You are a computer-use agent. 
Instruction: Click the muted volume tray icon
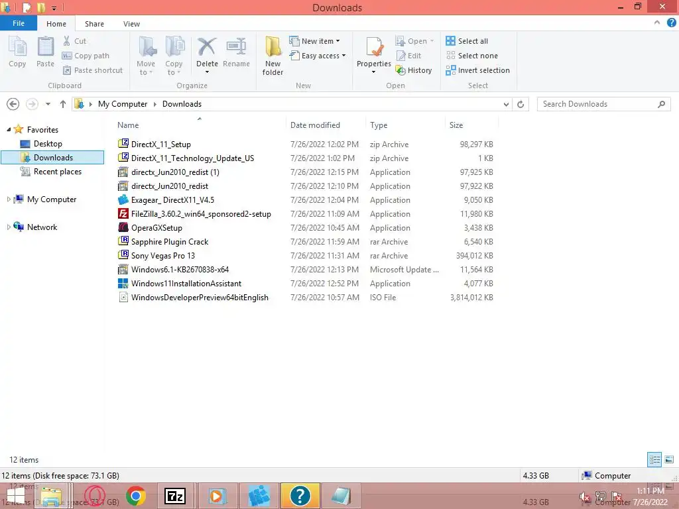coord(585,496)
